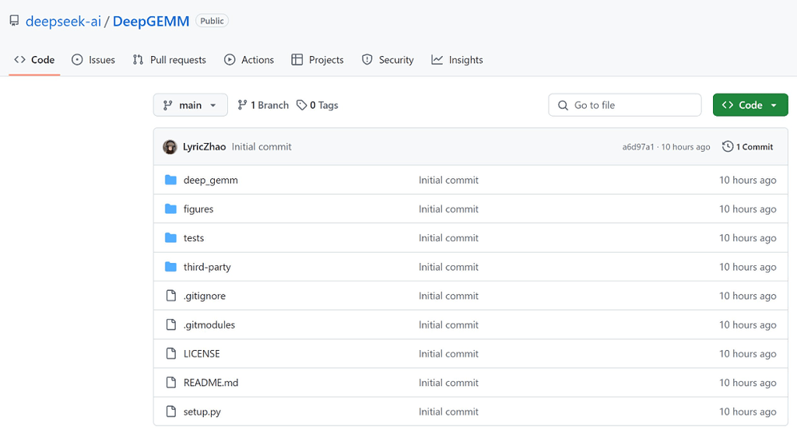Open the README.md file
Image resolution: width=797 pixels, height=434 pixels.
tap(211, 383)
